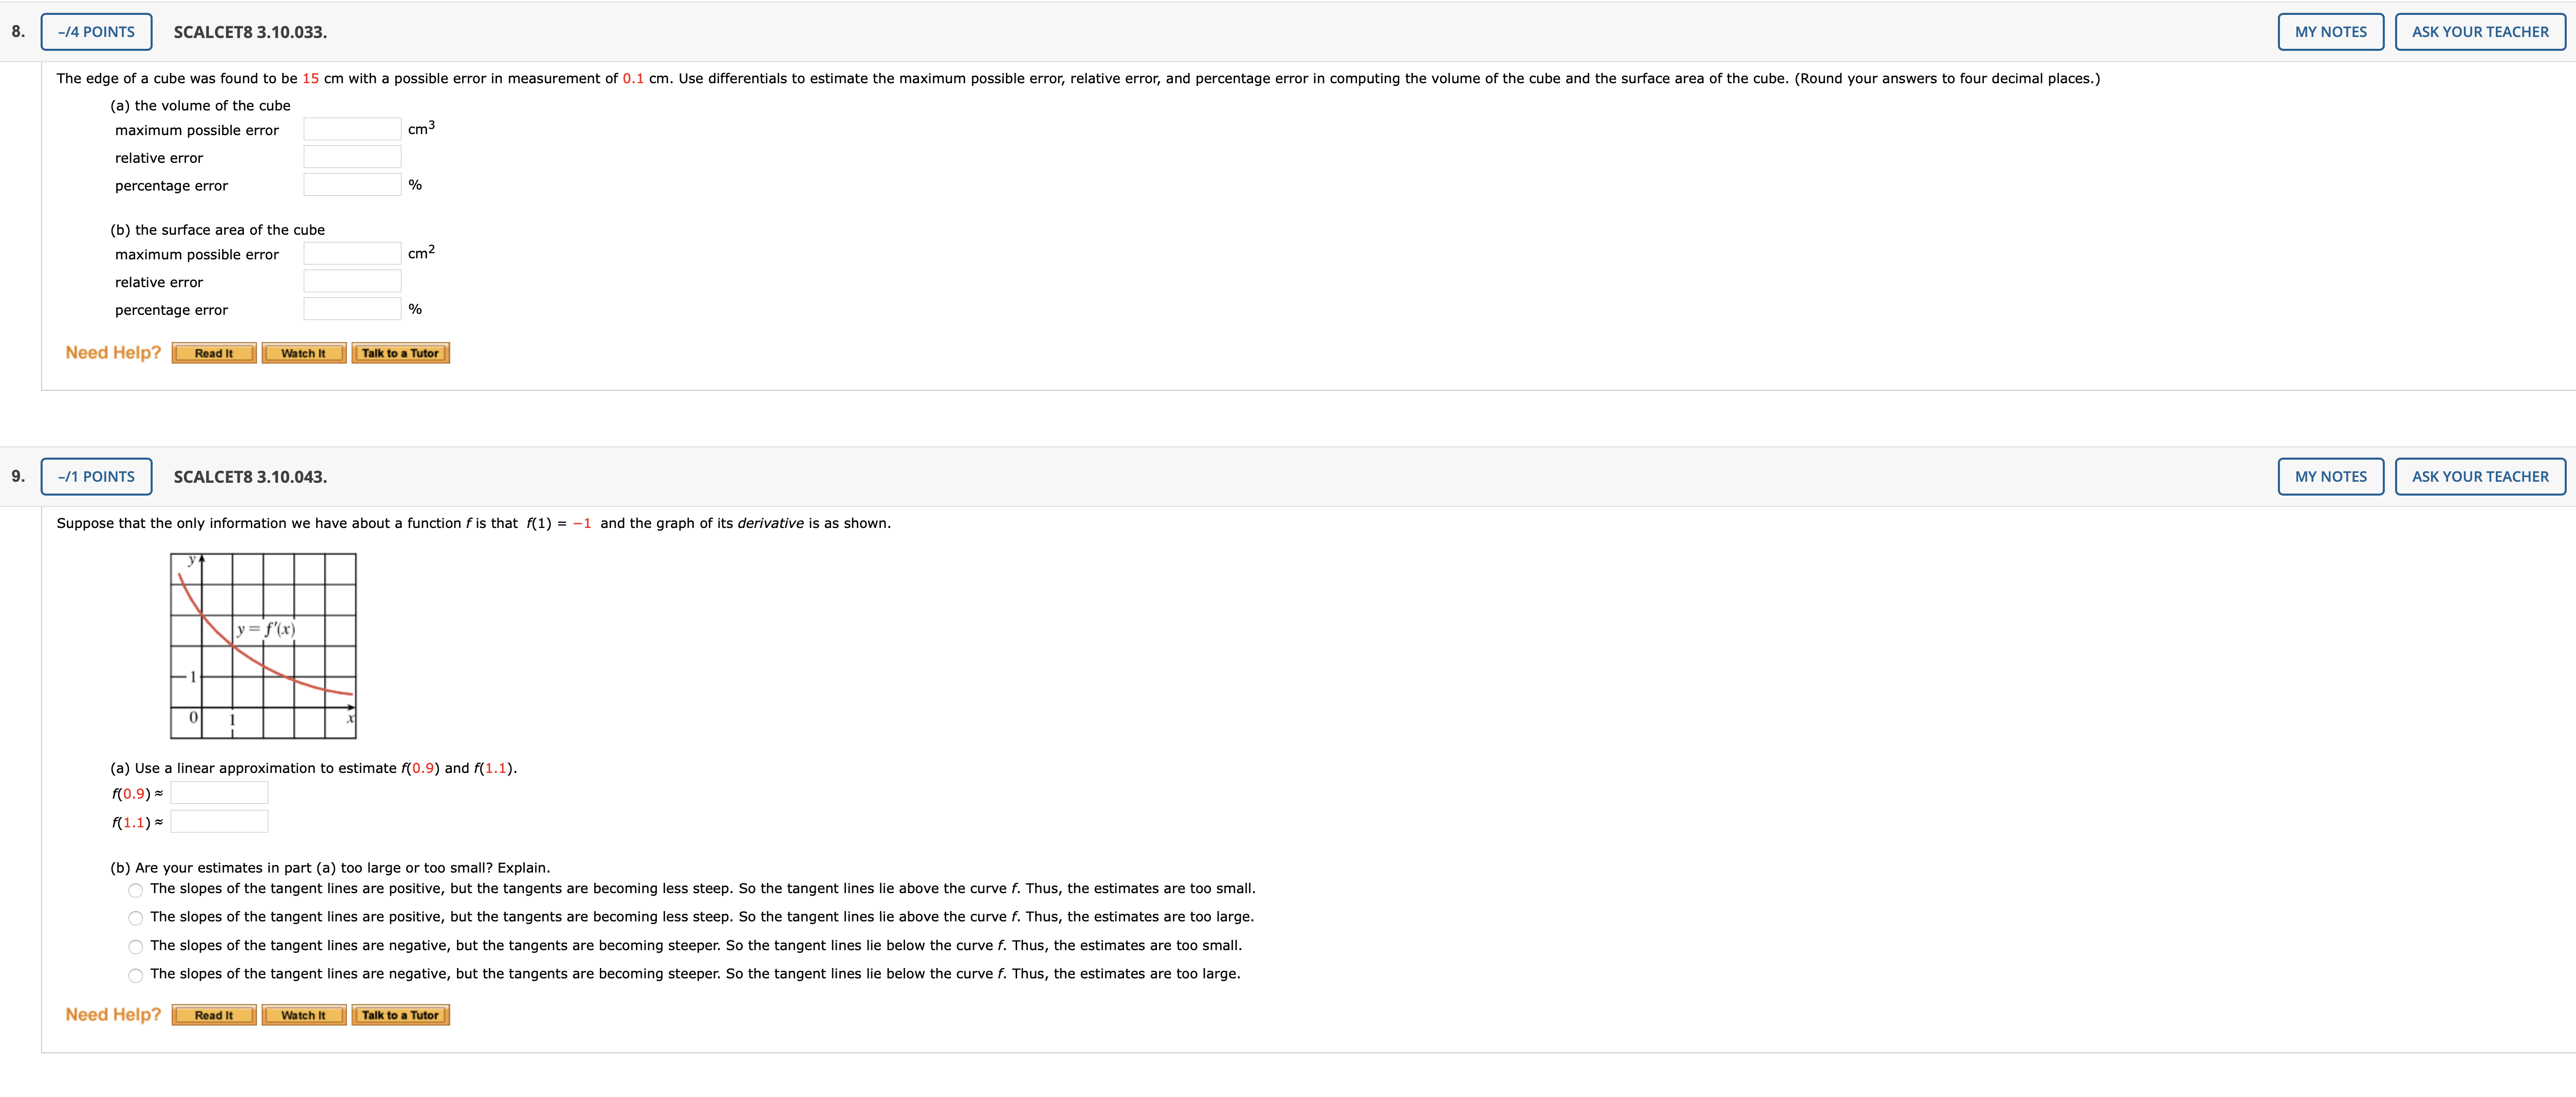Click Read It button for question 8
This screenshot has height=1097, width=2576.
(x=214, y=353)
